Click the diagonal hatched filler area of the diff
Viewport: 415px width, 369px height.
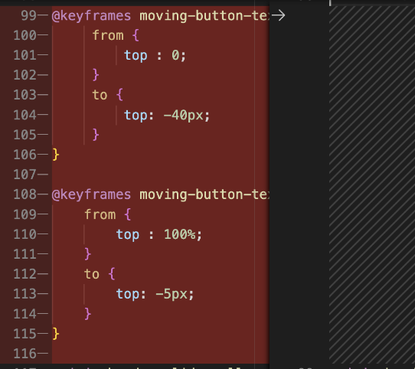pyautogui.click(x=372, y=184)
